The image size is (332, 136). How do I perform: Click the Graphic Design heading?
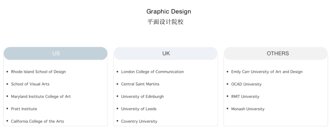tap(169, 12)
